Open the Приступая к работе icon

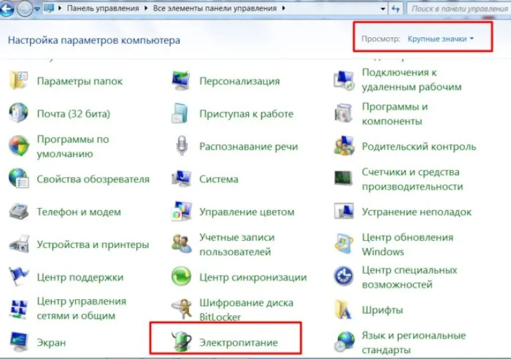coord(181,114)
